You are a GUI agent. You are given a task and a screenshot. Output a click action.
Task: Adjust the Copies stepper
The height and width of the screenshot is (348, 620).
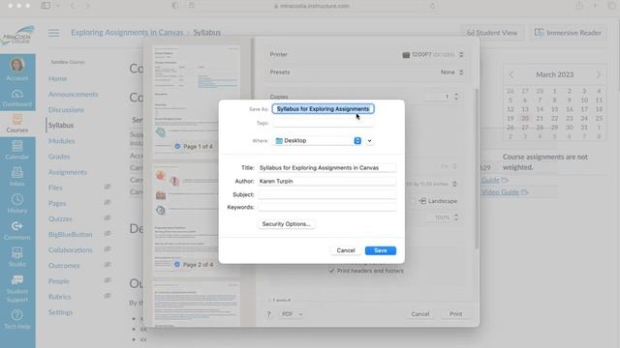(456, 97)
